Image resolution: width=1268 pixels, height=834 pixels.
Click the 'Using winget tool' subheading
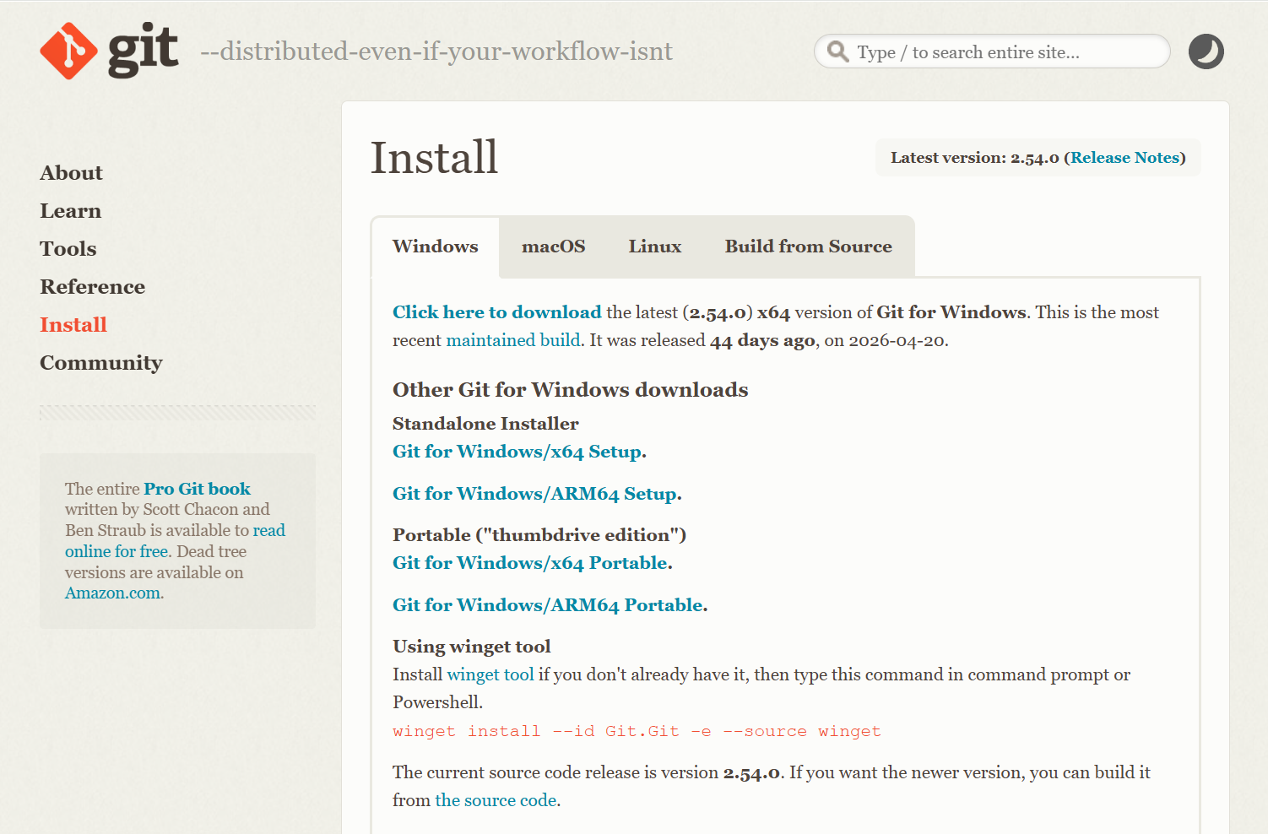[x=472, y=647]
